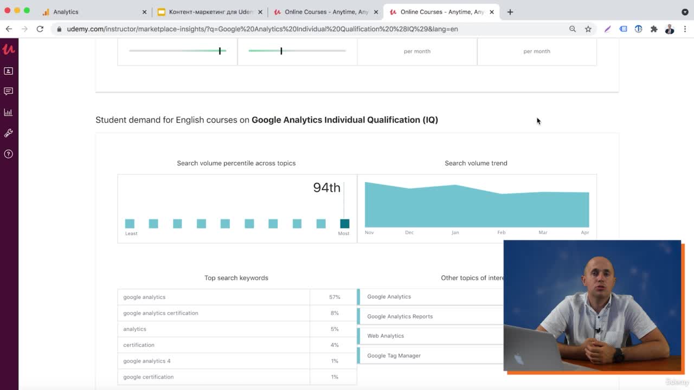Viewport: 694px width, 390px height.
Task: Click the 'Least' percentile square
Action: [130, 224]
